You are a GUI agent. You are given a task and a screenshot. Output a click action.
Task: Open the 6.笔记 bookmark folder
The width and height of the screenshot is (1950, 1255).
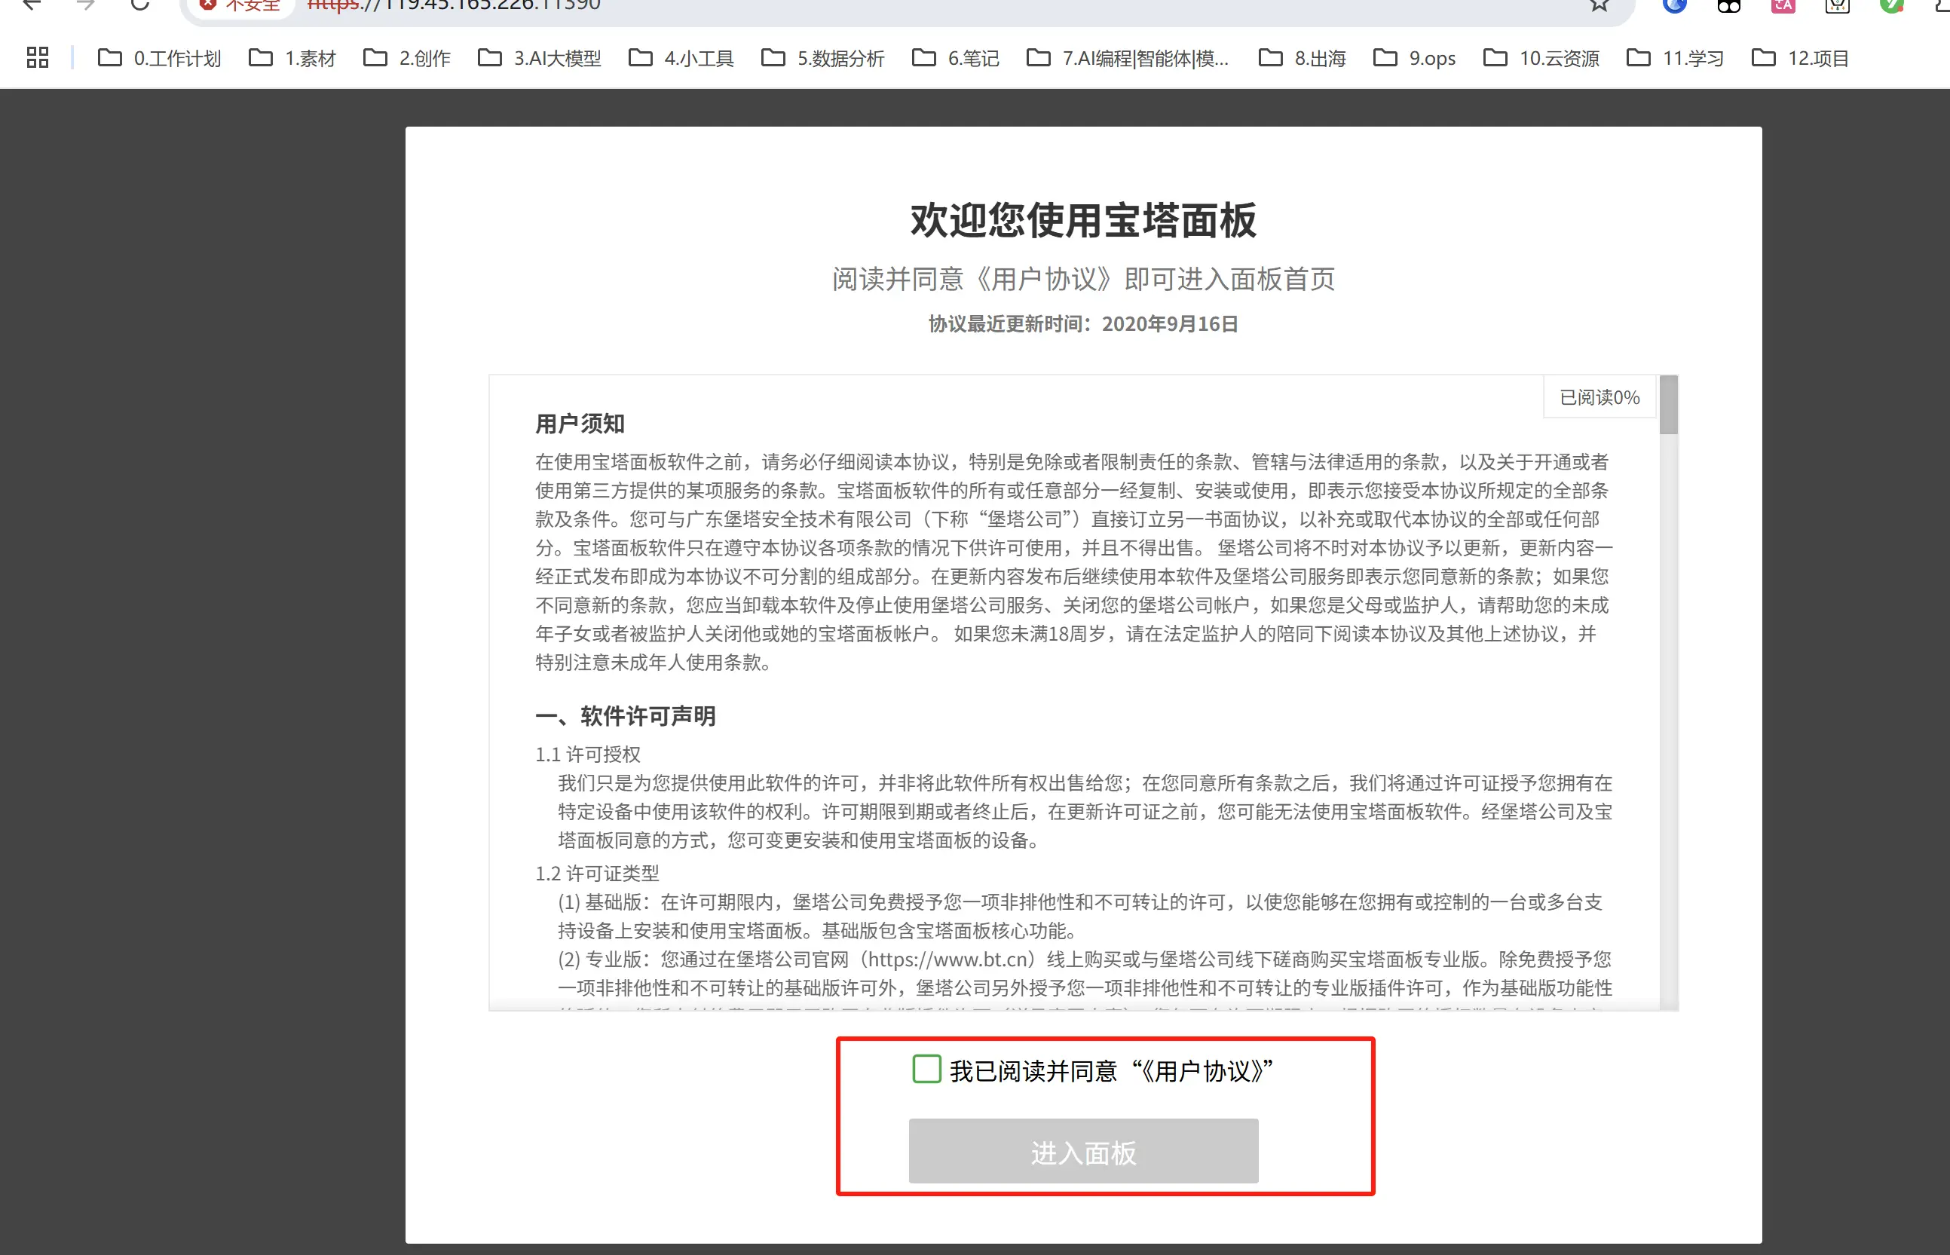(x=956, y=59)
